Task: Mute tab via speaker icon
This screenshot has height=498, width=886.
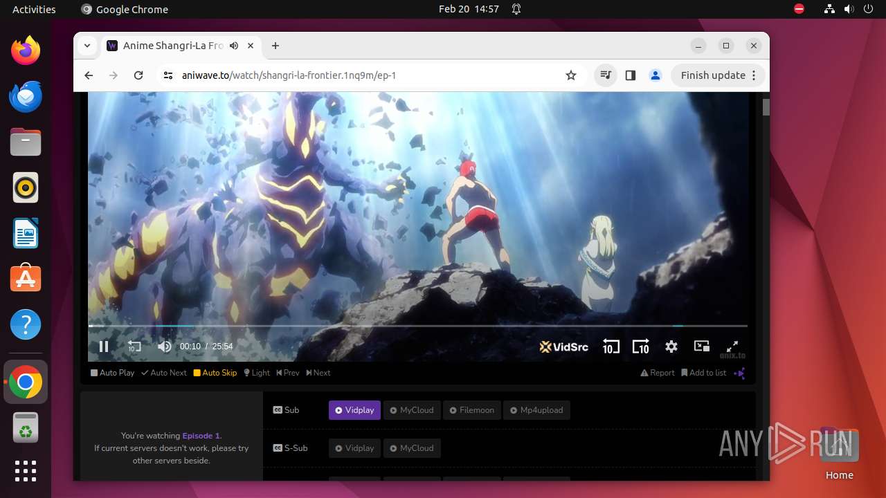Action: click(234, 46)
